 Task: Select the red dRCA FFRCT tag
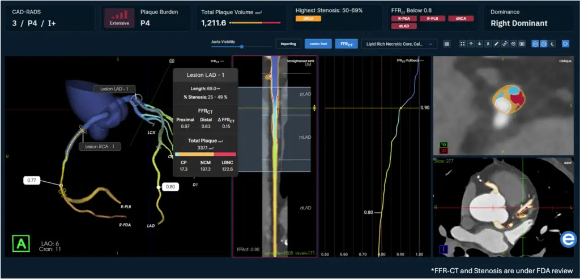(x=461, y=18)
